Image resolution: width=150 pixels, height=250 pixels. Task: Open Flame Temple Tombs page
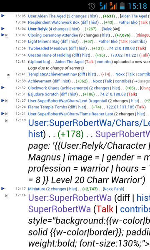pos(47,107)
